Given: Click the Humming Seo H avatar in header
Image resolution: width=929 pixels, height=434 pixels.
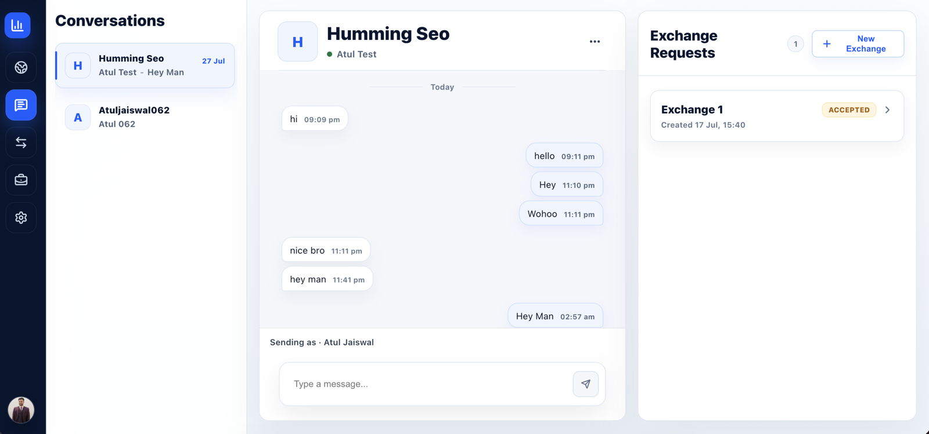Looking at the screenshot, I should [x=298, y=42].
